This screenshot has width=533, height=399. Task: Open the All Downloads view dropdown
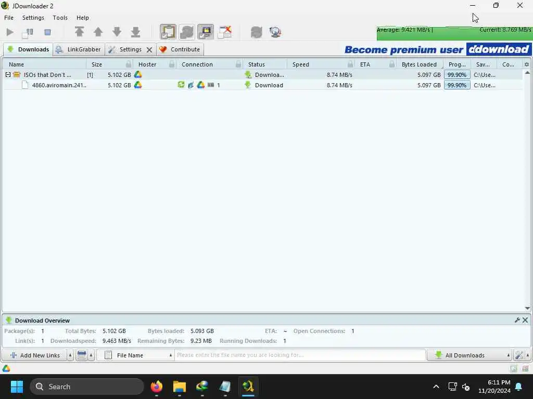tap(469, 355)
